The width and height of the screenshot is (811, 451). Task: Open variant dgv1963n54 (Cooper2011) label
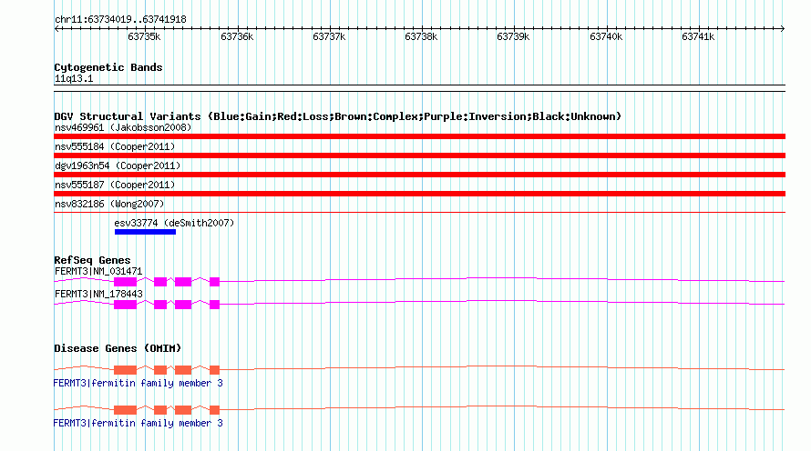(x=118, y=165)
